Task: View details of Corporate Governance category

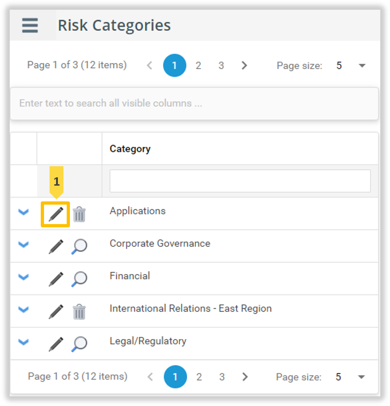Action: click(x=79, y=246)
